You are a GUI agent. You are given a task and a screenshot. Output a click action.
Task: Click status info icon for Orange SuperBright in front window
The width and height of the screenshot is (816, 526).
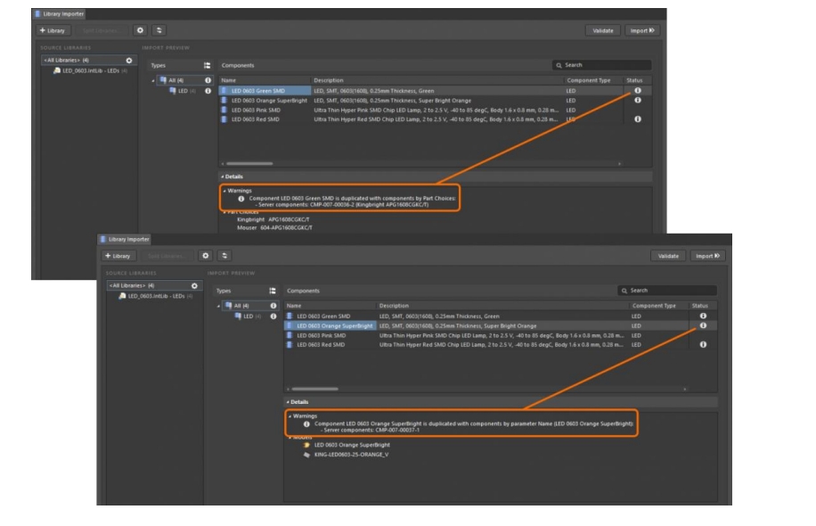[x=703, y=326]
